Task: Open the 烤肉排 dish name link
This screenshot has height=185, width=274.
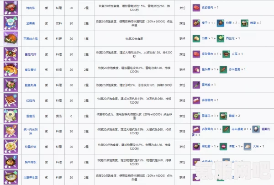Action: (31, 8)
